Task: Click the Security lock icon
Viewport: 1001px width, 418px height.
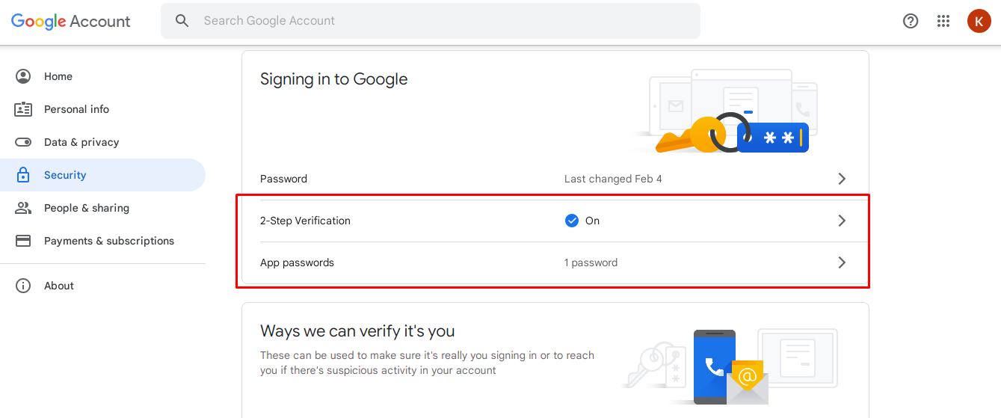Action: [23, 175]
